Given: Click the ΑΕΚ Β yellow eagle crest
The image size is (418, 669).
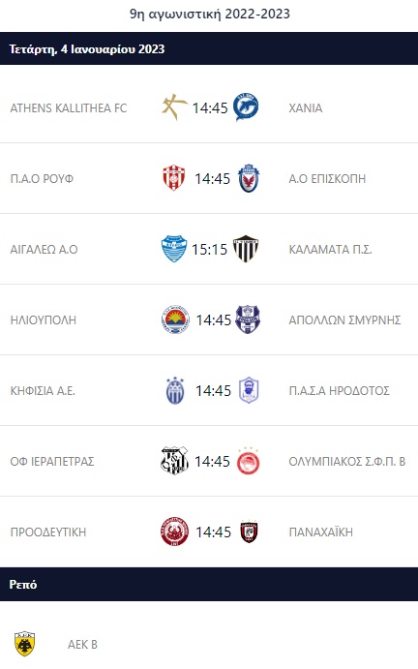Looking at the screenshot, I should (x=25, y=644).
